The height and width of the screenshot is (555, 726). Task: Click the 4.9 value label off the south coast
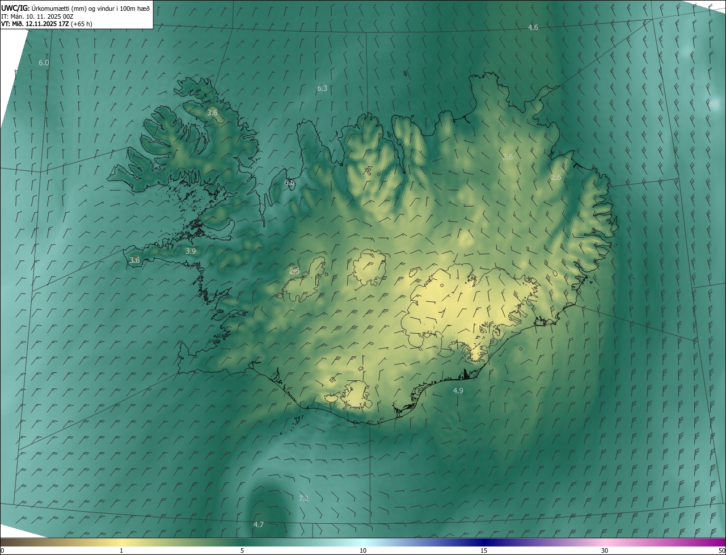(x=458, y=391)
